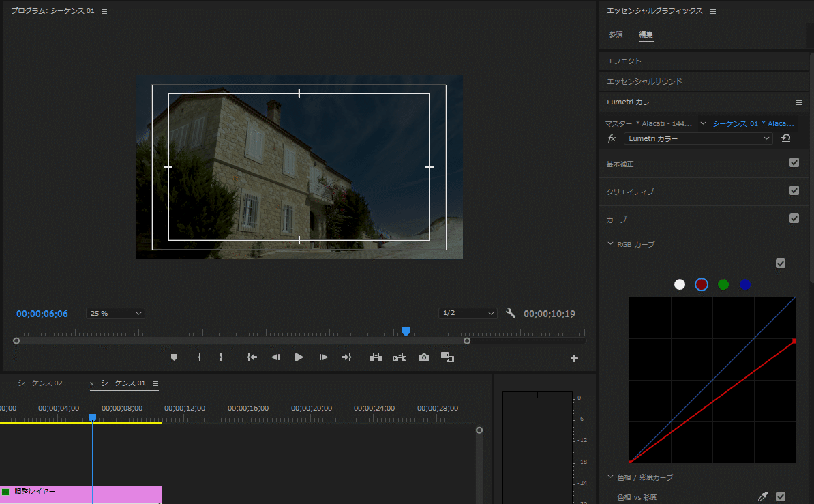
Task: Disable the 基本補正 section checkbox
Action: (794, 162)
